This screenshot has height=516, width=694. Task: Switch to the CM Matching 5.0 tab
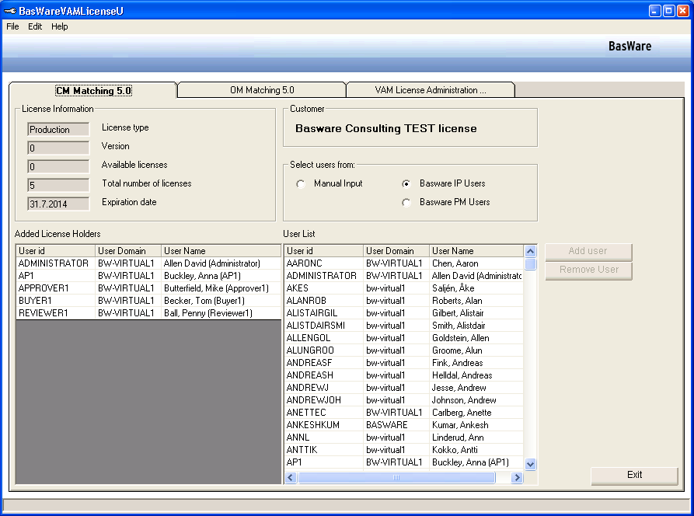(93, 90)
